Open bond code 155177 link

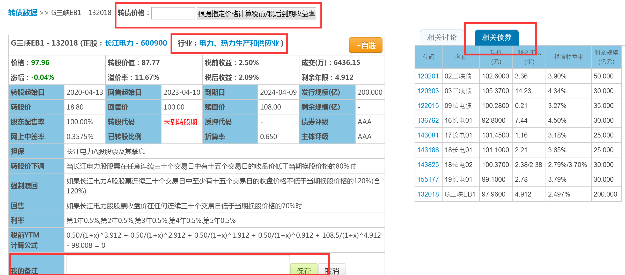[428, 179]
